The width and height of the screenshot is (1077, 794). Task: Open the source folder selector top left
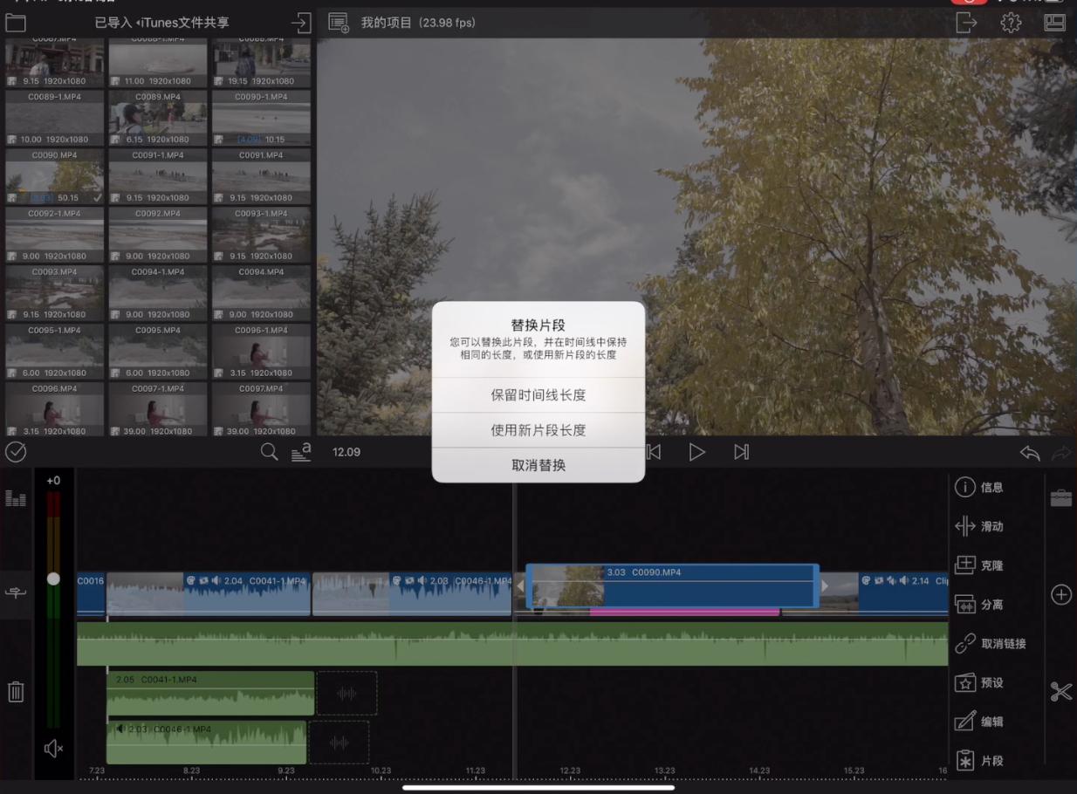[x=16, y=22]
